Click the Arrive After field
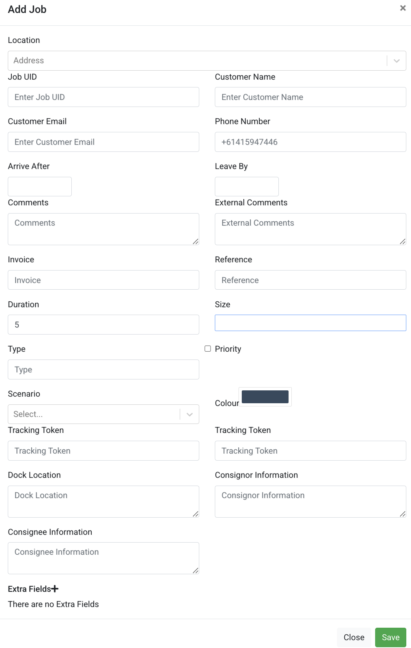This screenshot has height=648, width=411. (x=39, y=186)
